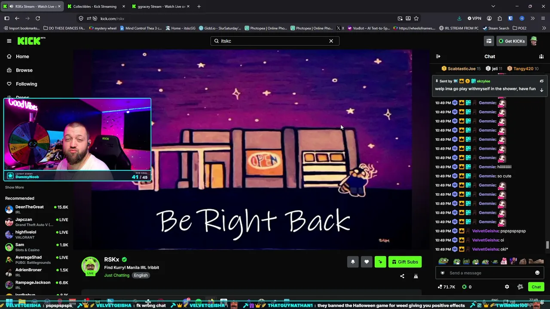Open the emoji picker in chat
This screenshot has width=550, height=309.
(537, 273)
